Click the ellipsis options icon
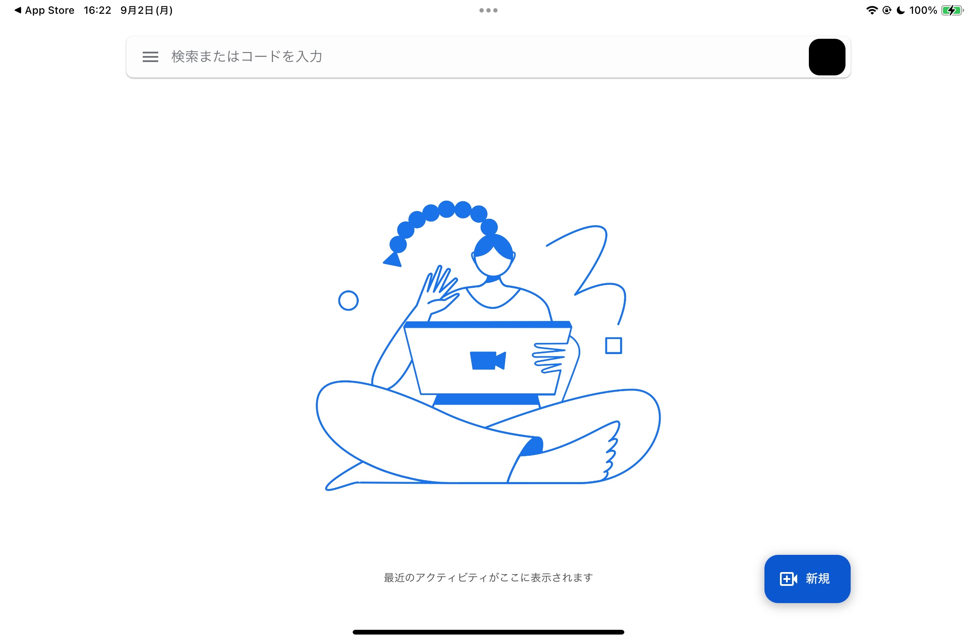The height and width of the screenshot is (641, 977). (488, 10)
